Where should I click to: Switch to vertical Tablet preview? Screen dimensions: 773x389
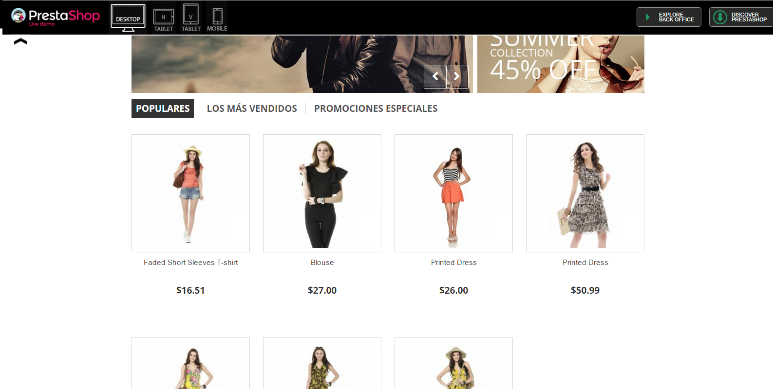(191, 18)
